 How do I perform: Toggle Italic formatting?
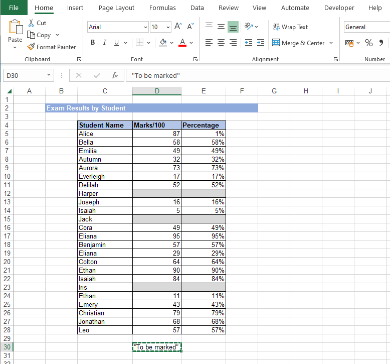[105, 43]
